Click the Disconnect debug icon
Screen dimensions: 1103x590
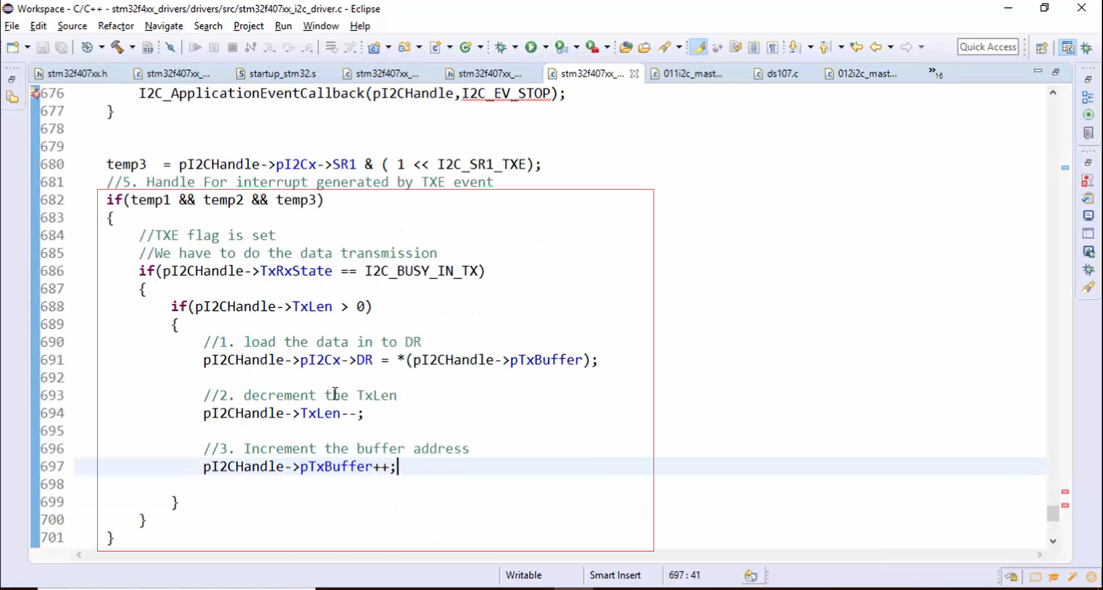pos(251,47)
